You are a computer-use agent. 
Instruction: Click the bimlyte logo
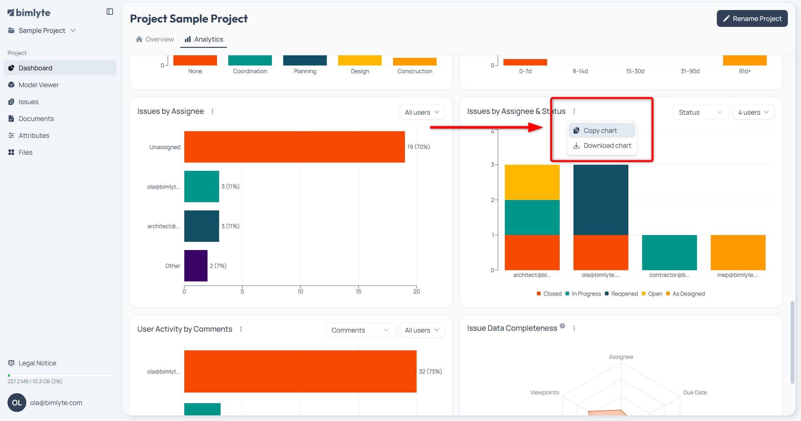[x=29, y=13]
